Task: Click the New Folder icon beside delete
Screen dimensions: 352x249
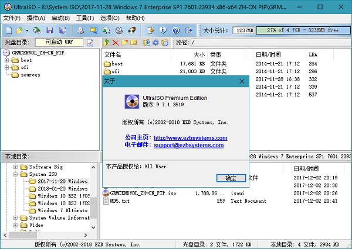Action: [x=125, y=43]
